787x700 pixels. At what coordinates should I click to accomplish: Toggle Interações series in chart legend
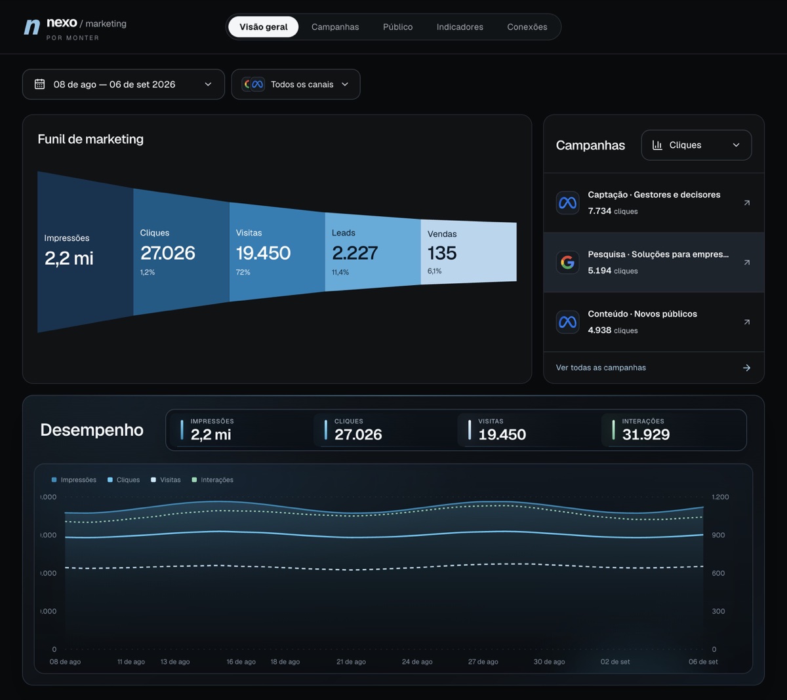212,480
